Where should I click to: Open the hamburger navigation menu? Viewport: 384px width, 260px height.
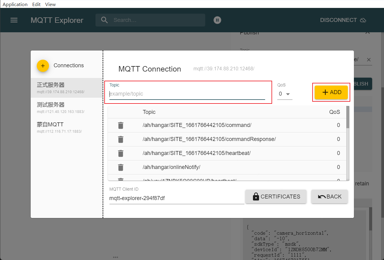14,20
